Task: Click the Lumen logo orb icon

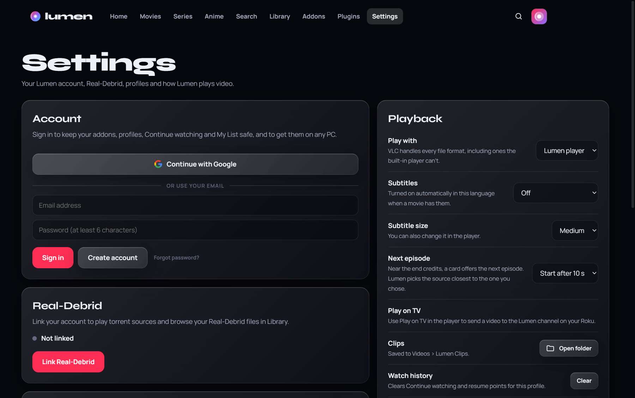Action: [35, 16]
